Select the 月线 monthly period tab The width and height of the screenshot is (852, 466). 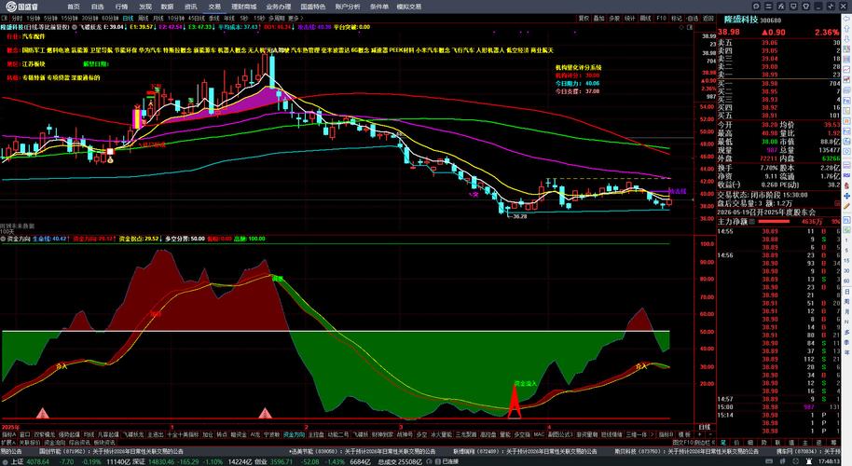pos(158,18)
